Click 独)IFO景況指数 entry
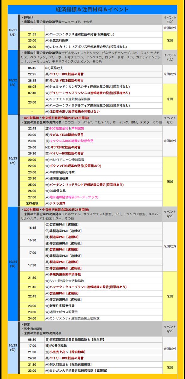The width and height of the screenshot is (185, 379). [103, 346]
